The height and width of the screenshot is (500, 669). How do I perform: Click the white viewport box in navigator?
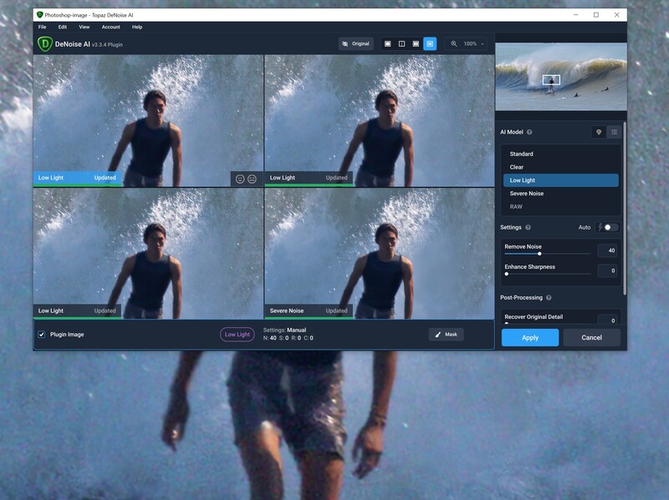[551, 79]
